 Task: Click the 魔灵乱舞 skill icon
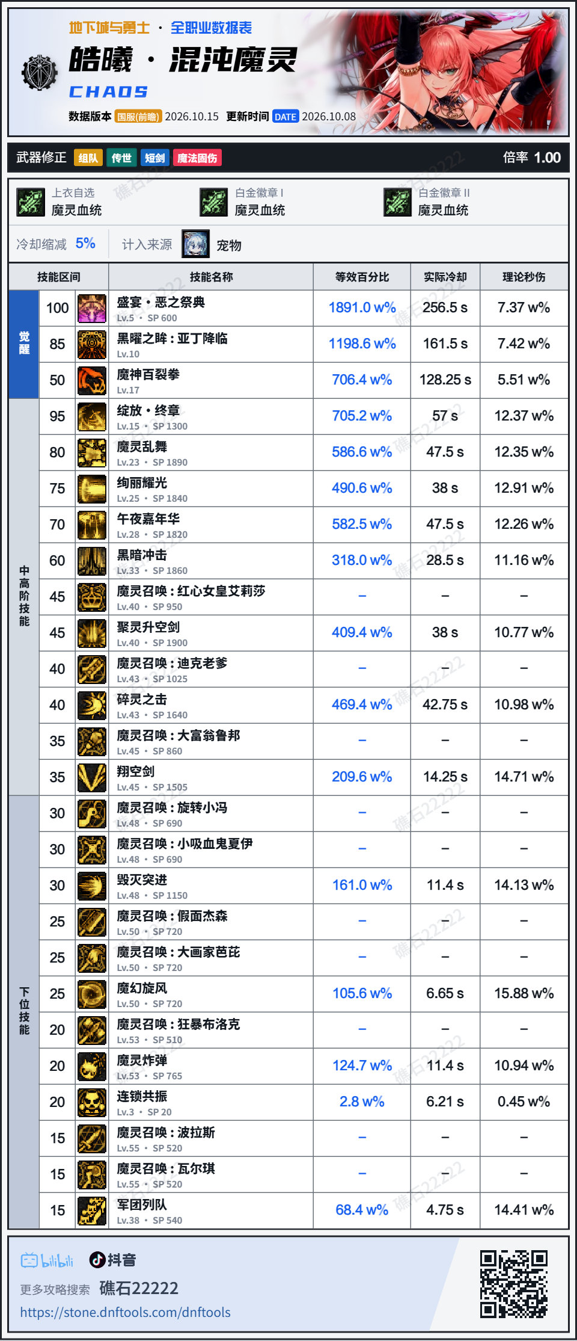[x=92, y=452]
